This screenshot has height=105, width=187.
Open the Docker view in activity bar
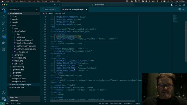pyautogui.click(x=4, y=43)
